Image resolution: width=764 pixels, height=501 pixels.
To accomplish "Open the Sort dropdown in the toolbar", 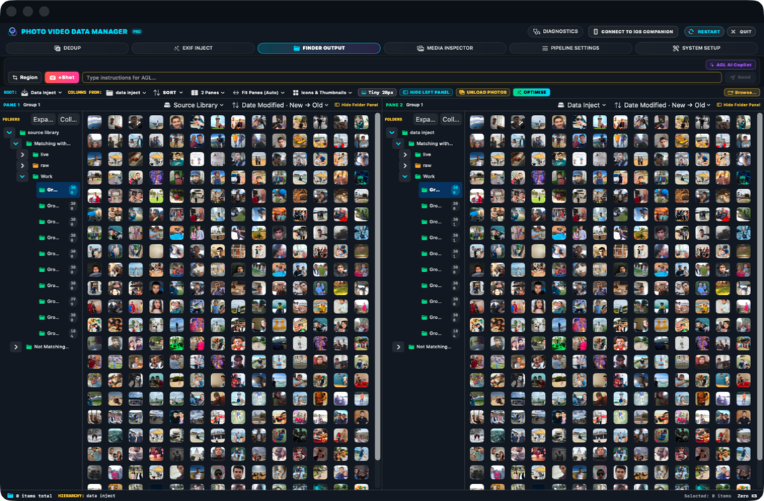I will coord(168,93).
